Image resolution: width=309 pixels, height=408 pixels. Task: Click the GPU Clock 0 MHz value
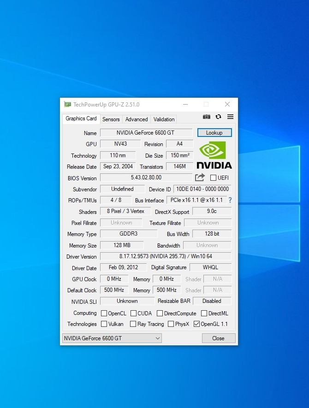pyautogui.click(x=114, y=279)
